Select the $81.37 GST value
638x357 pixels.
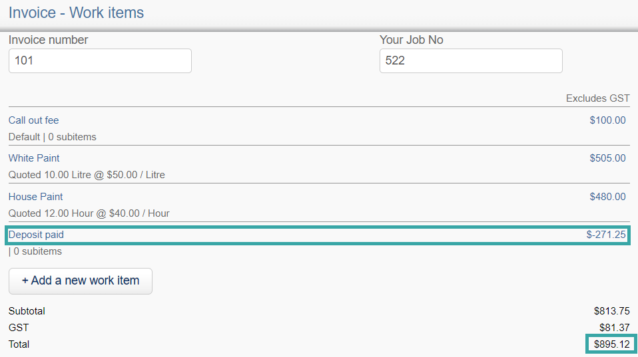[615, 328]
